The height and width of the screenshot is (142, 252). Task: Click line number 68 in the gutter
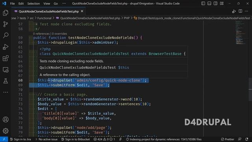[20, 80]
